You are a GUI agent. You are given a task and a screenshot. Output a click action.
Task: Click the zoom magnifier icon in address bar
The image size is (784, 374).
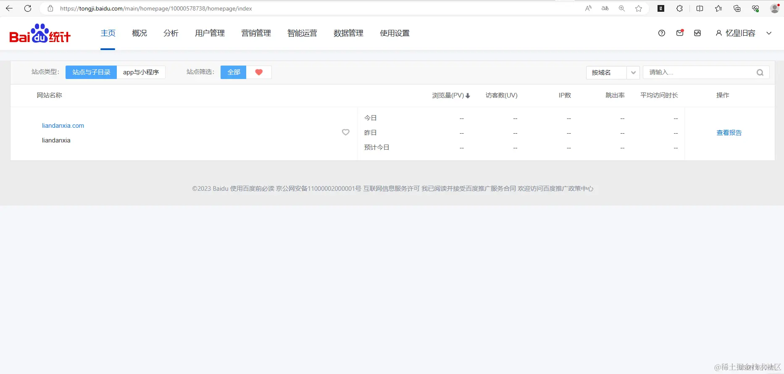point(622,8)
